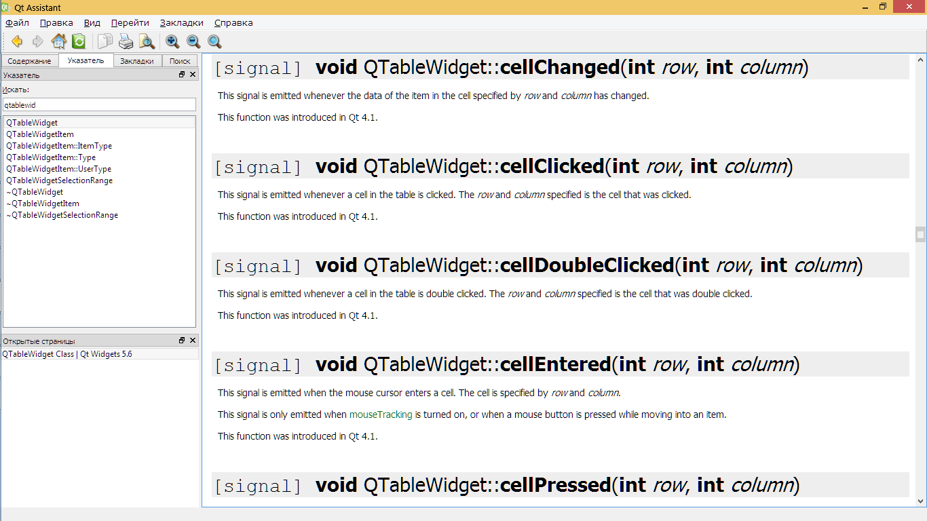
Task: Click the copy pages icon in toolbar
Action: [105, 41]
